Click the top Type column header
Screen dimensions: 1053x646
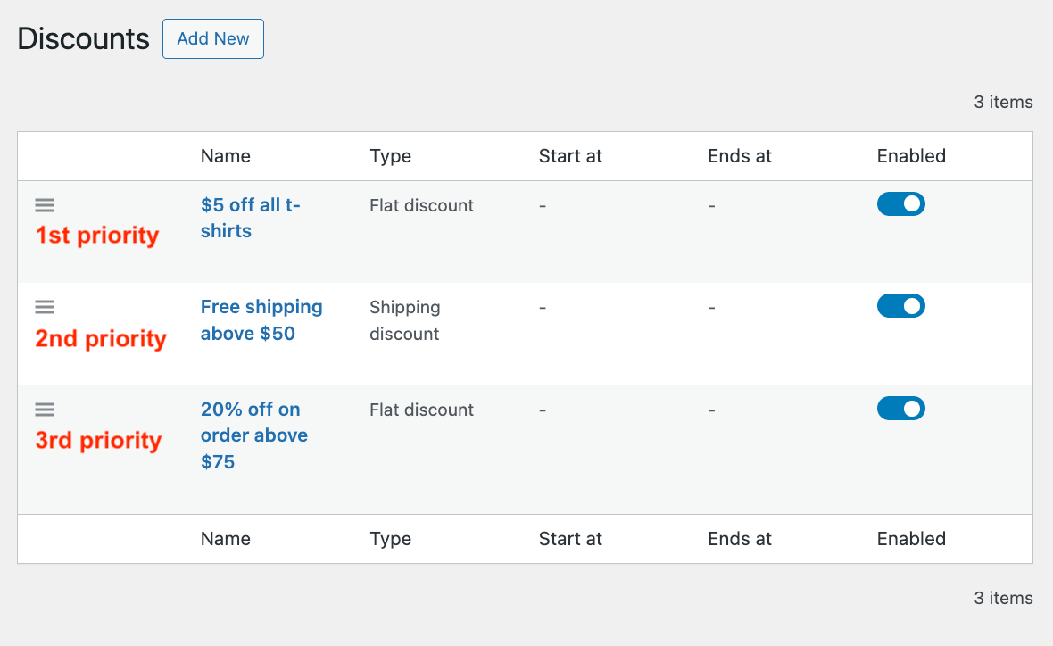390,156
